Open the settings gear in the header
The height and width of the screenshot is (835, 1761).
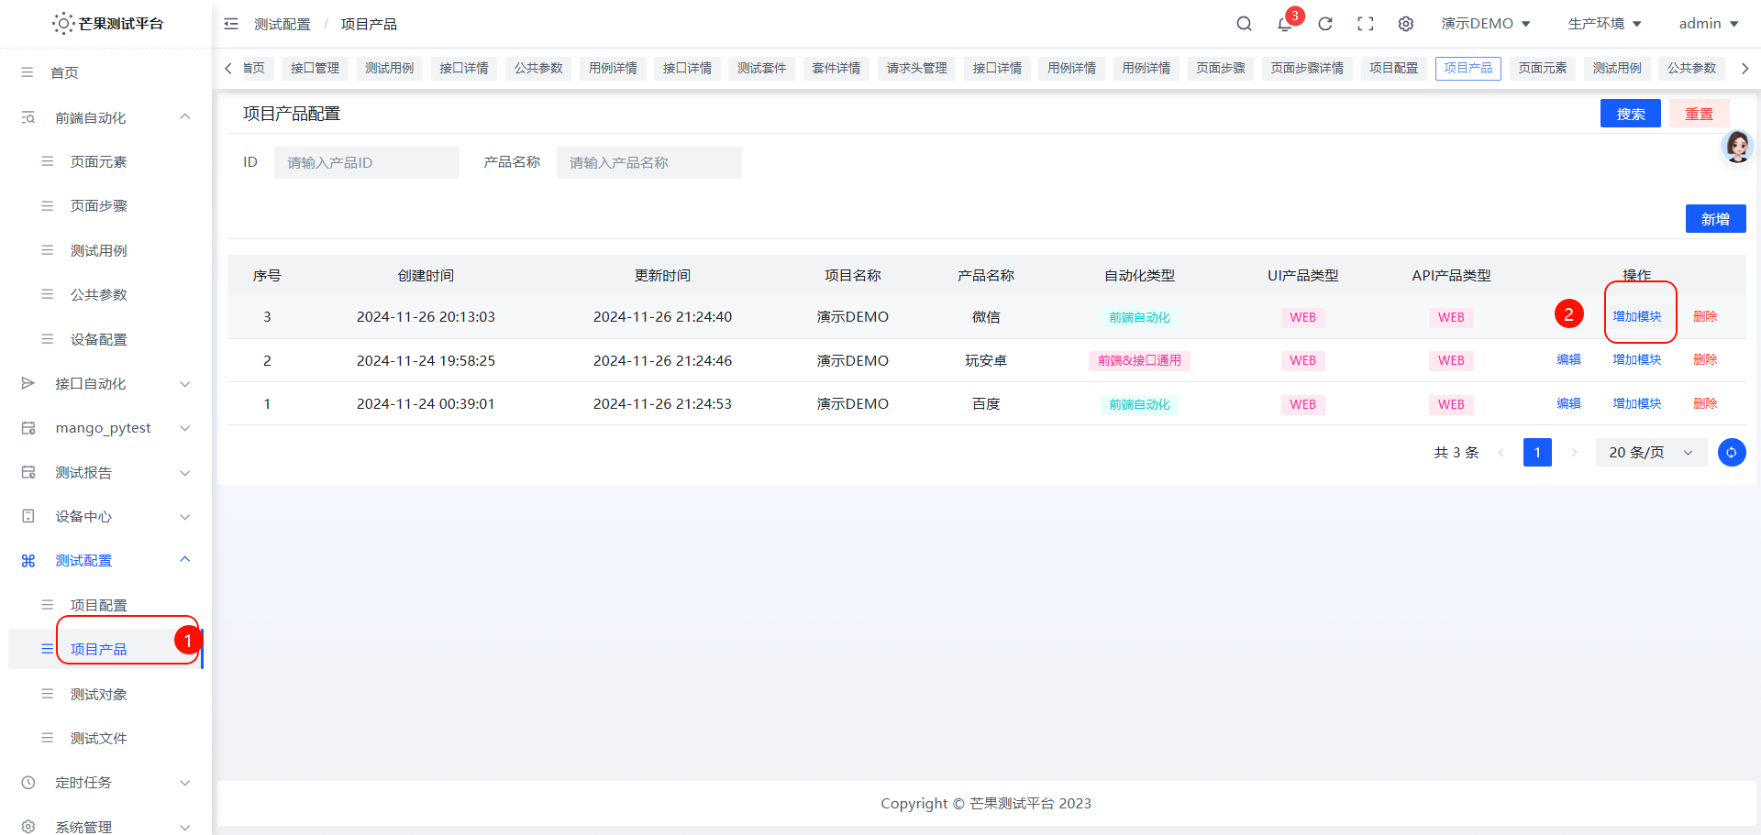click(1406, 23)
